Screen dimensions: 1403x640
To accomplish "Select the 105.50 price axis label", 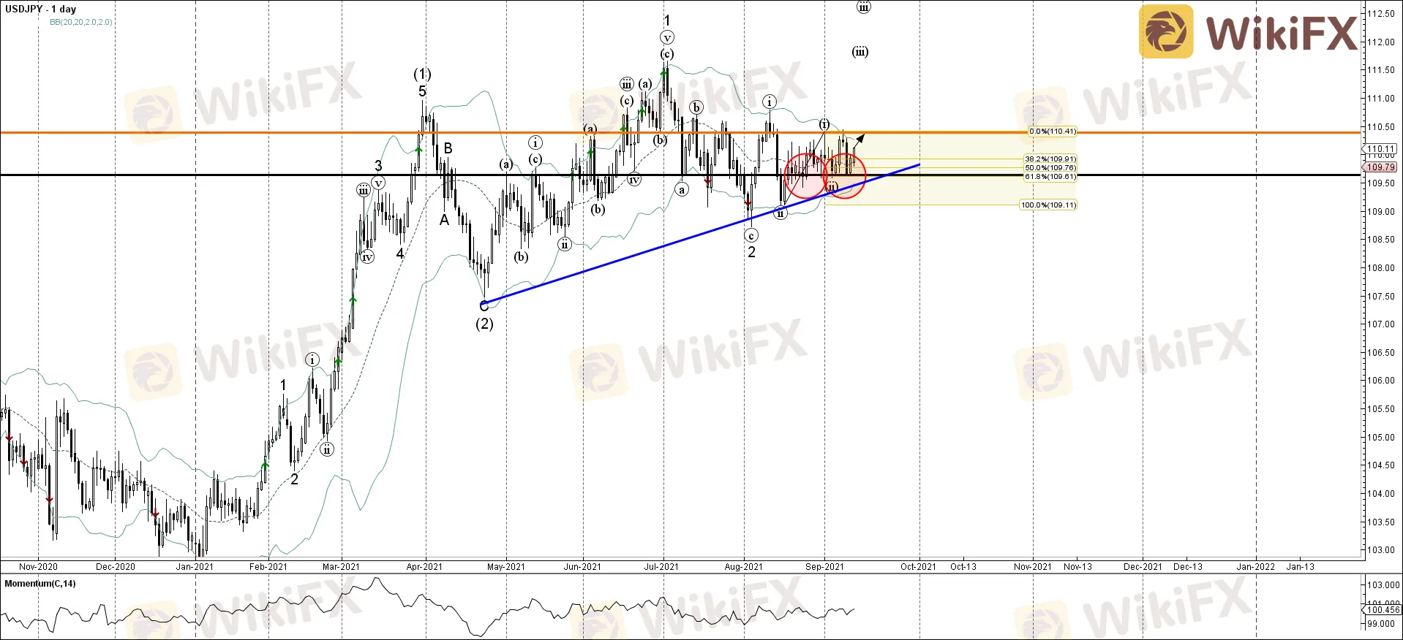I will pyautogui.click(x=1381, y=409).
